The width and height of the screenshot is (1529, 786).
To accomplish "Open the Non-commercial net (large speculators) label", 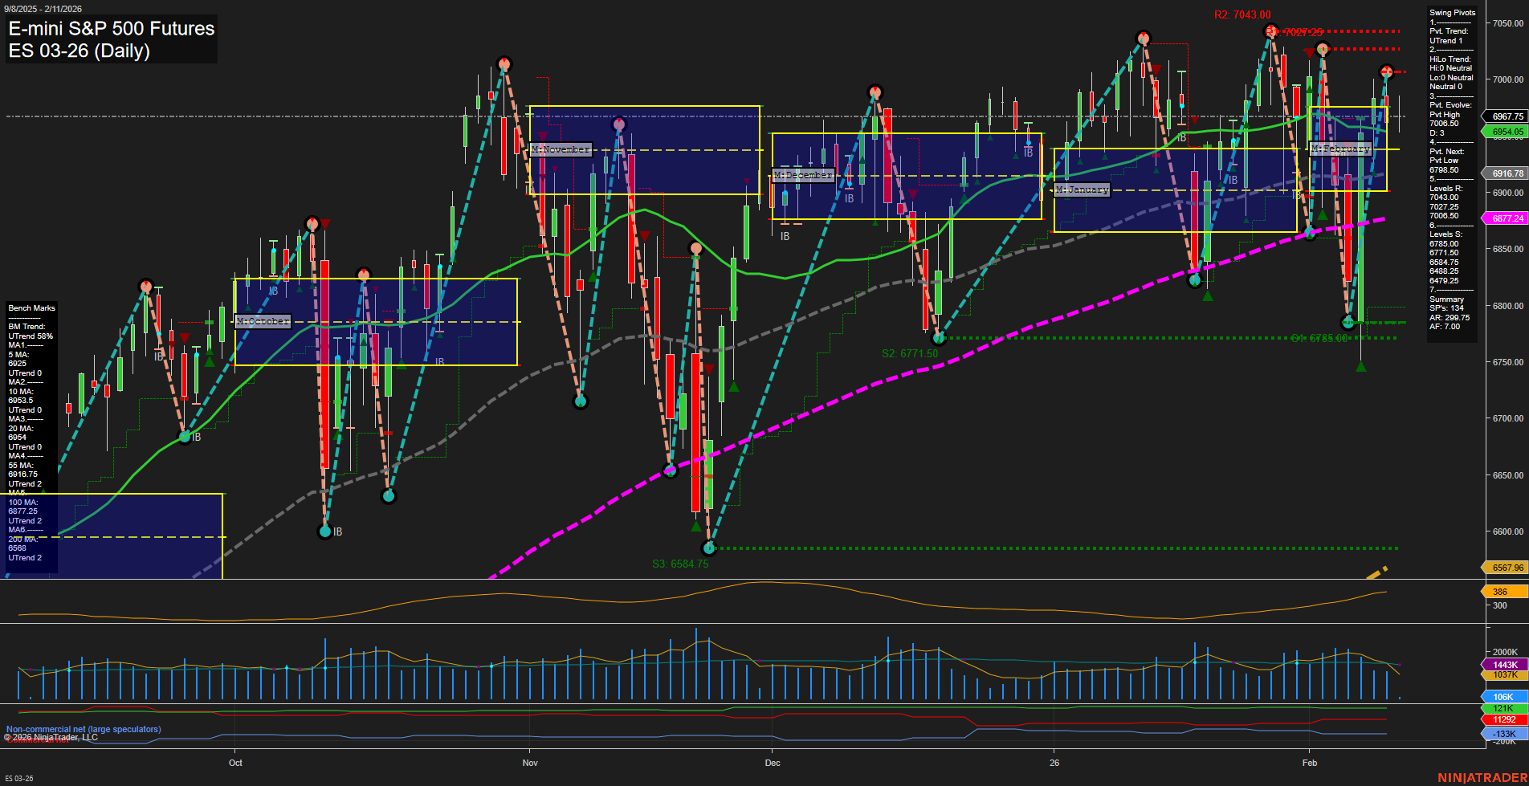I will pos(83,730).
